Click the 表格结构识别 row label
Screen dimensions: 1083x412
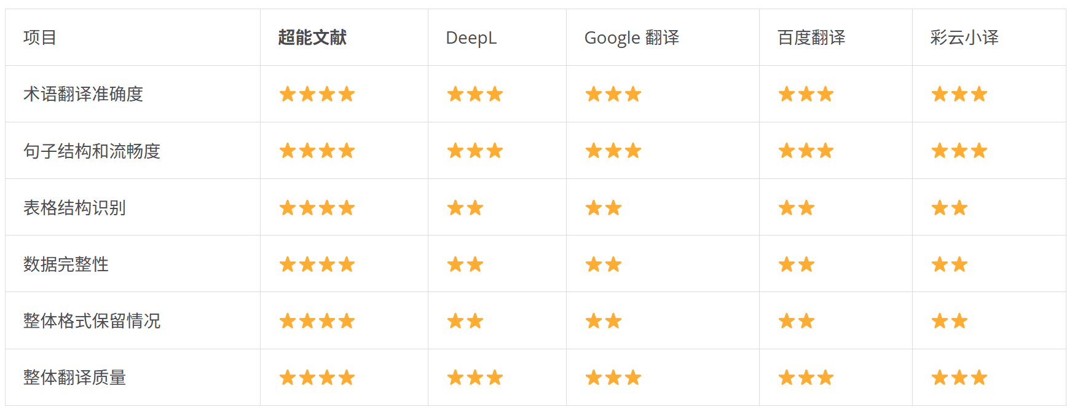[x=74, y=208]
